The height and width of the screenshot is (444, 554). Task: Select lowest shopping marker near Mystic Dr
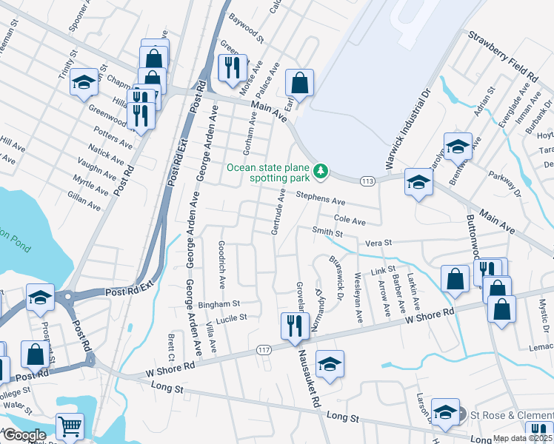point(501,312)
